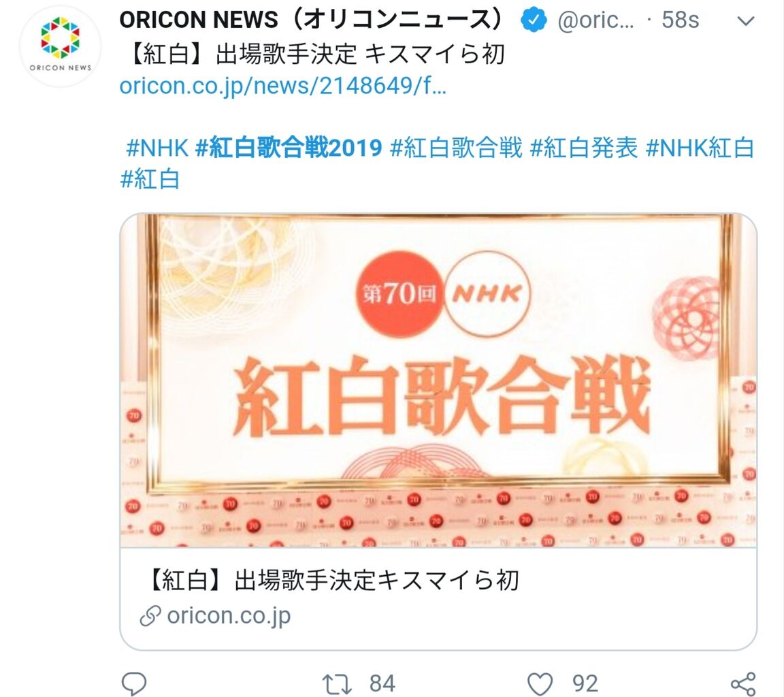Open the share icon for this tweet
The image size is (784, 697).
tap(743, 684)
